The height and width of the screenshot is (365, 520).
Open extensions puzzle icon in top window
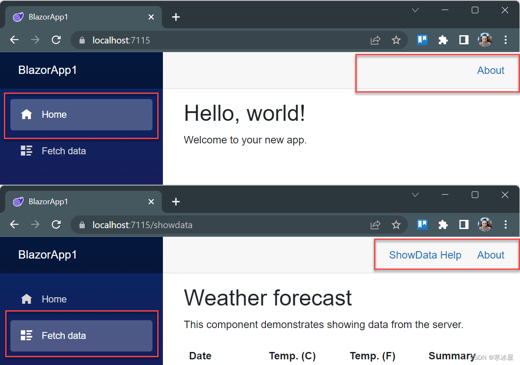(x=443, y=40)
